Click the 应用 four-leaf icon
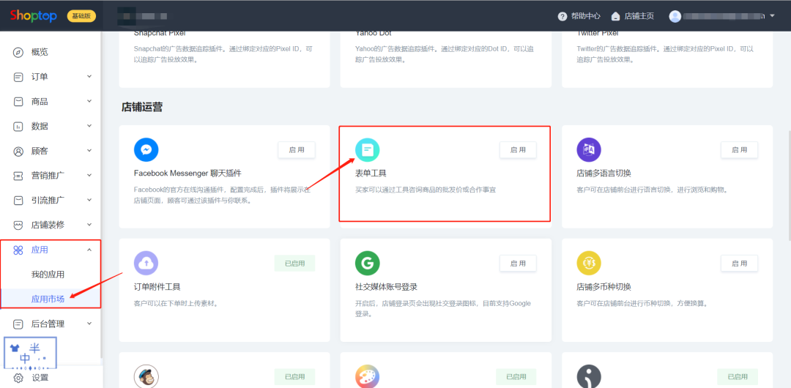The width and height of the screenshot is (791, 388). 18,250
